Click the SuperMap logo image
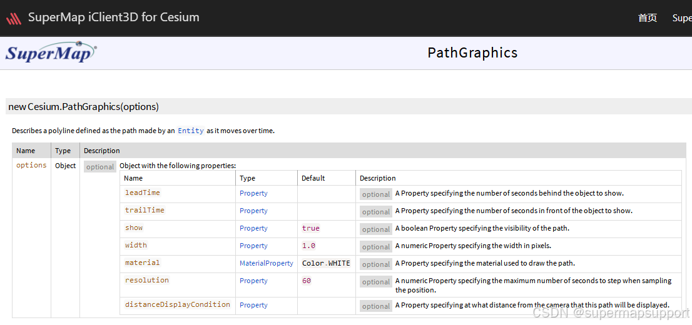 click(51, 52)
